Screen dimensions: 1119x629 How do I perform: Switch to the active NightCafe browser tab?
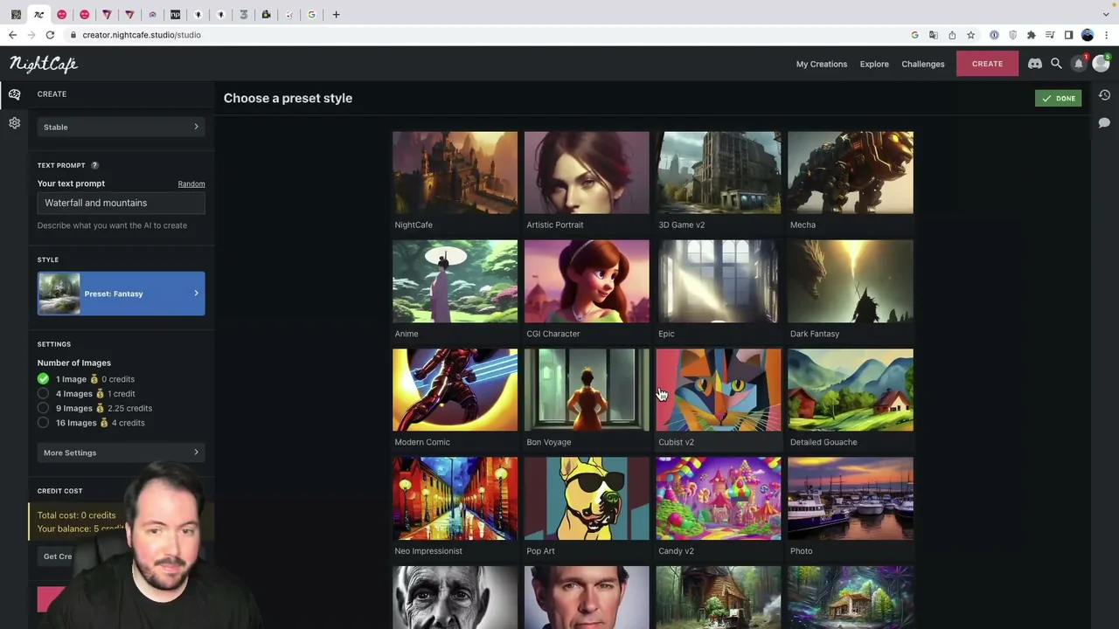pyautogui.click(x=38, y=14)
